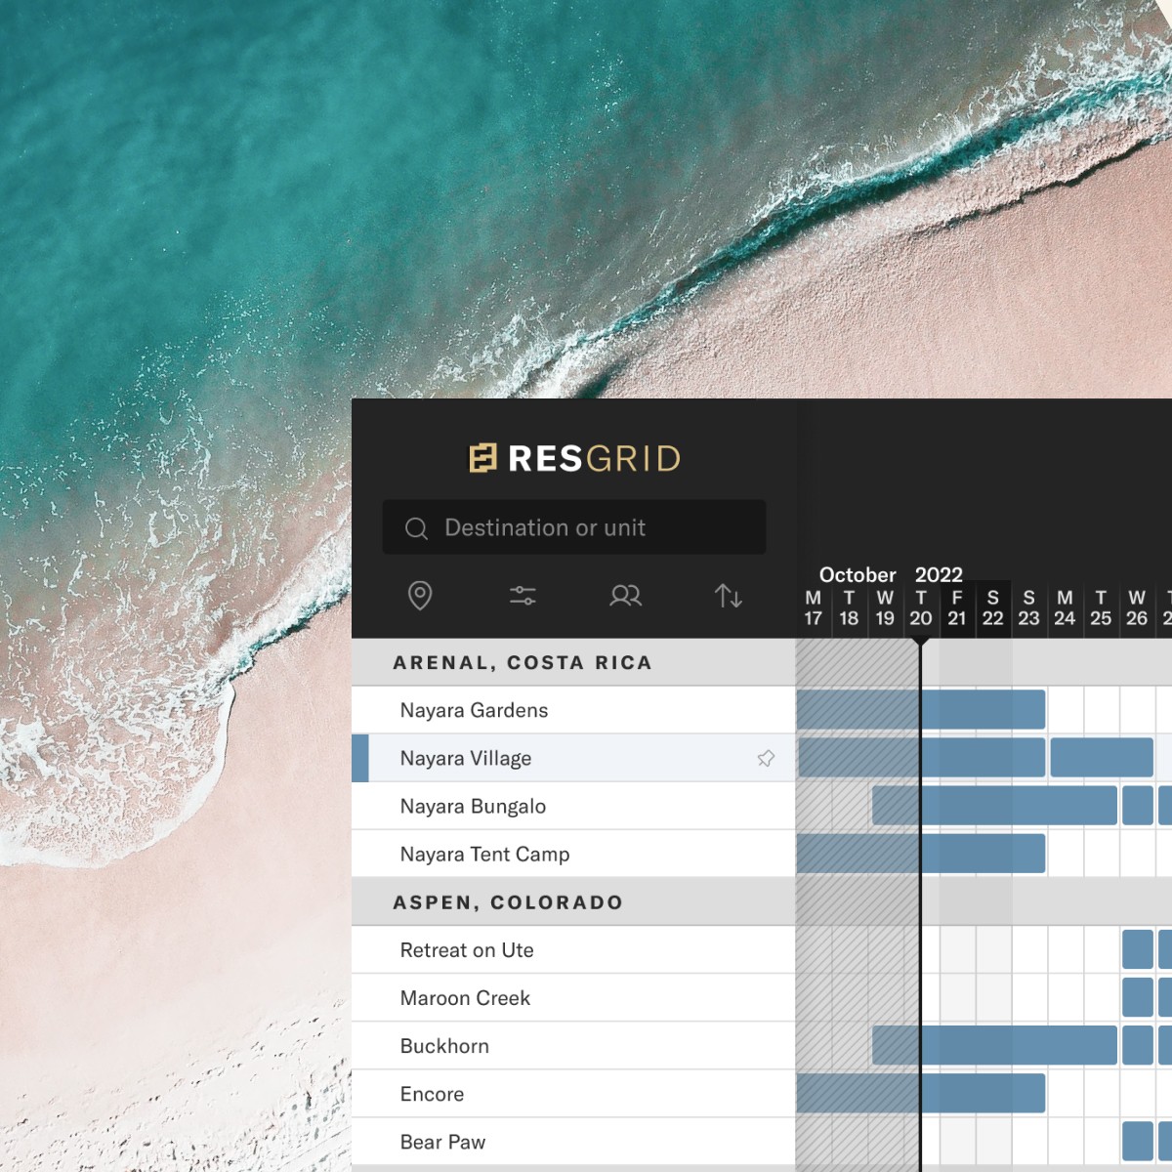Select the Buckhorn row
This screenshot has width=1172, height=1172.
(573, 1045)
